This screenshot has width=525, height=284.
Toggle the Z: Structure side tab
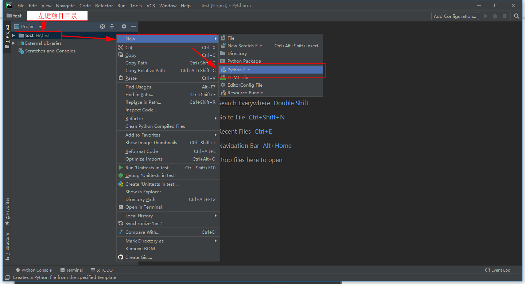(7, 247)
